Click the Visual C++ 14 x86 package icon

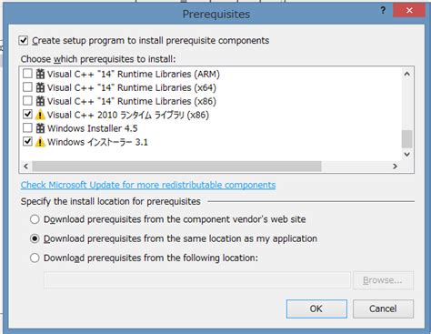[40, 101]
